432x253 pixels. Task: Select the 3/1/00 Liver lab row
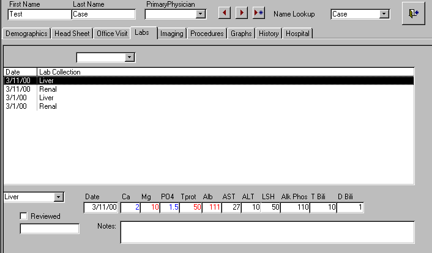pyautogui.click(x=47, y=98)
